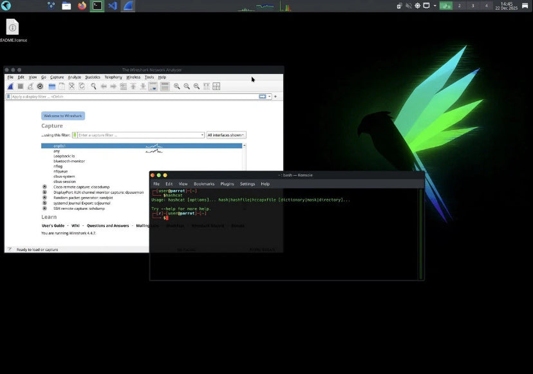
Task: Open the Questions and Answers link
Action: click(108, 225)
